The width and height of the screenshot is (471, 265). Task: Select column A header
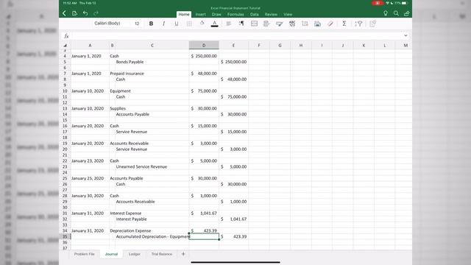click(x=90, y=45)
